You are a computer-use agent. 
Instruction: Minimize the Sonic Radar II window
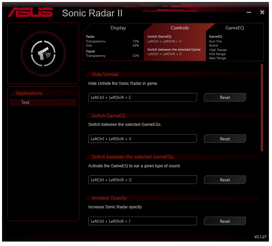coord(249,12)
